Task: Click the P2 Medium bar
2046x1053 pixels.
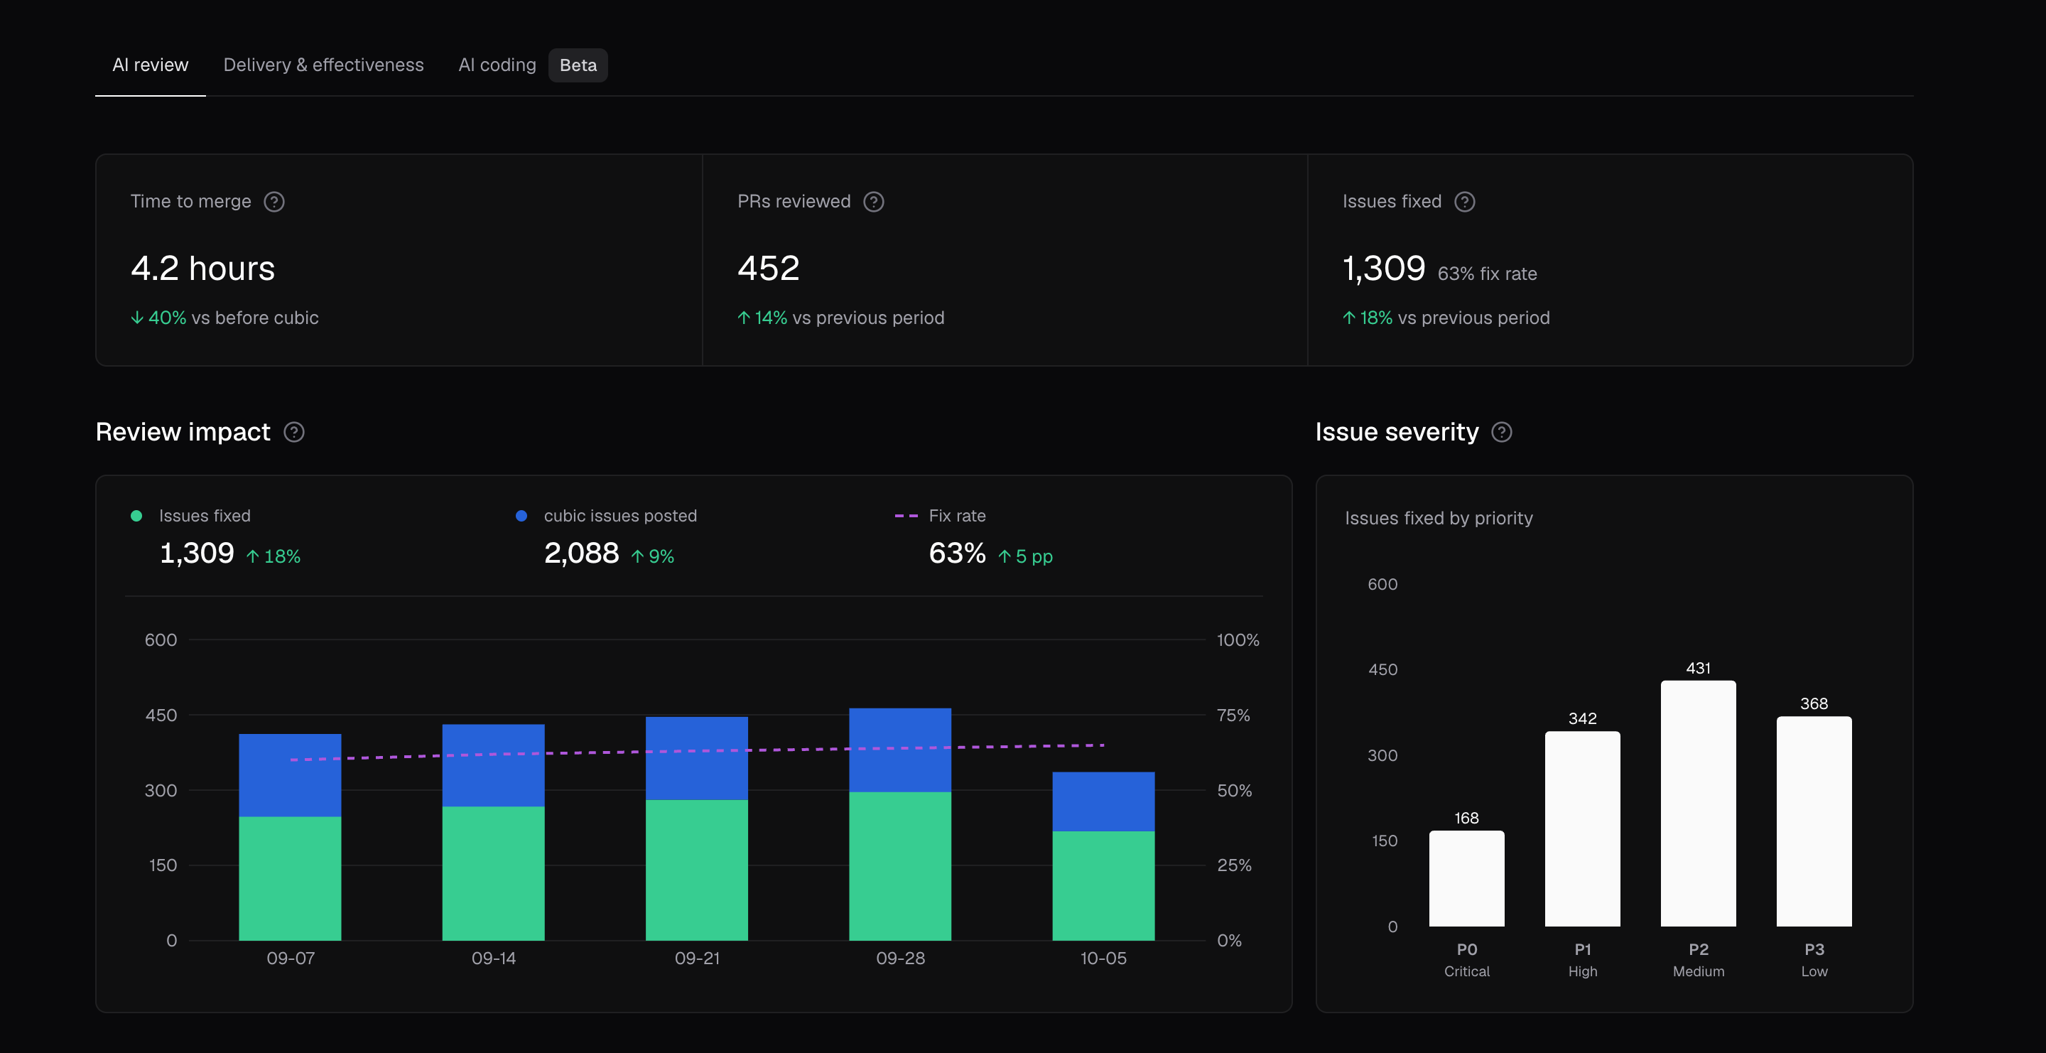Action: pyautogui.click(x=1698, y=804)
